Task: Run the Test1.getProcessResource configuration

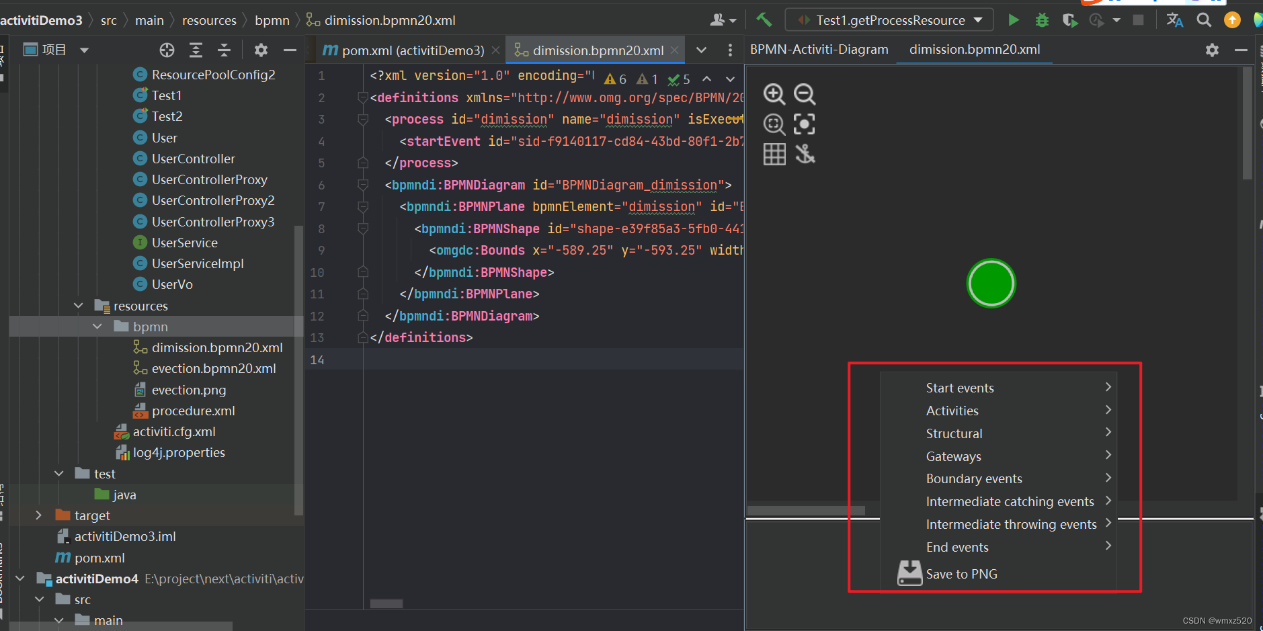Action: tap(1014, 20)
